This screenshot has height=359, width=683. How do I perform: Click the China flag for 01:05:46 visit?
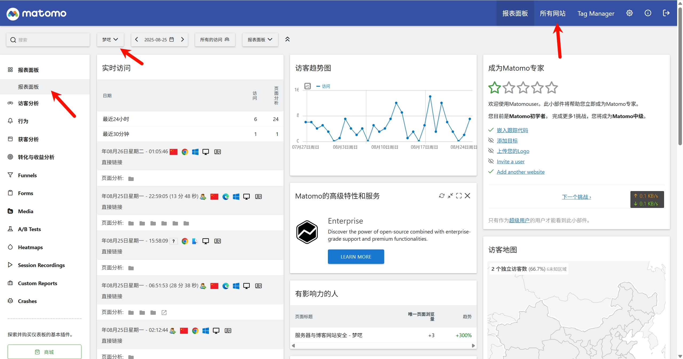pos(173,152)
